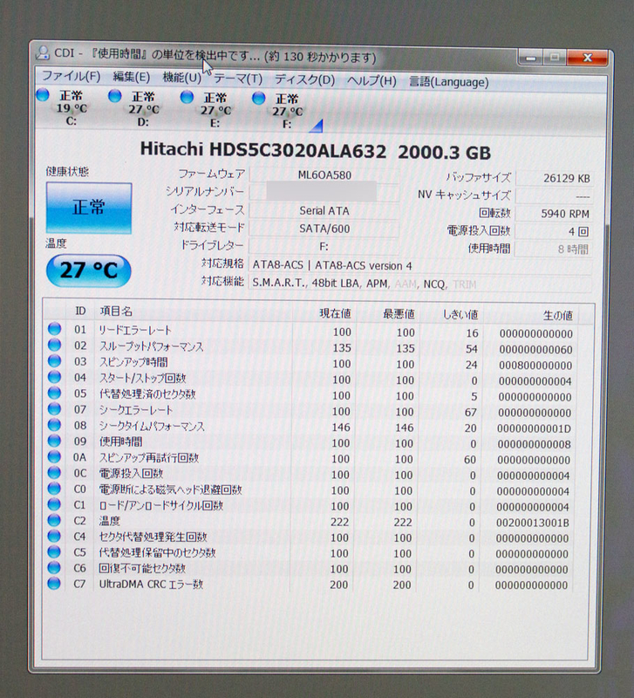Click the 4 回 power-on count field

[554, 231]
